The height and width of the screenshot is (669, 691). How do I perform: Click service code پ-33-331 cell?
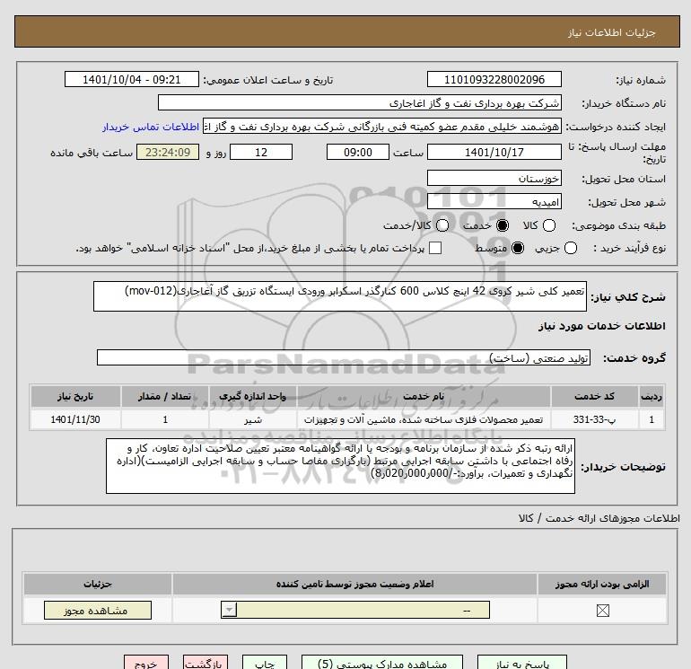[x=594, y=419]
